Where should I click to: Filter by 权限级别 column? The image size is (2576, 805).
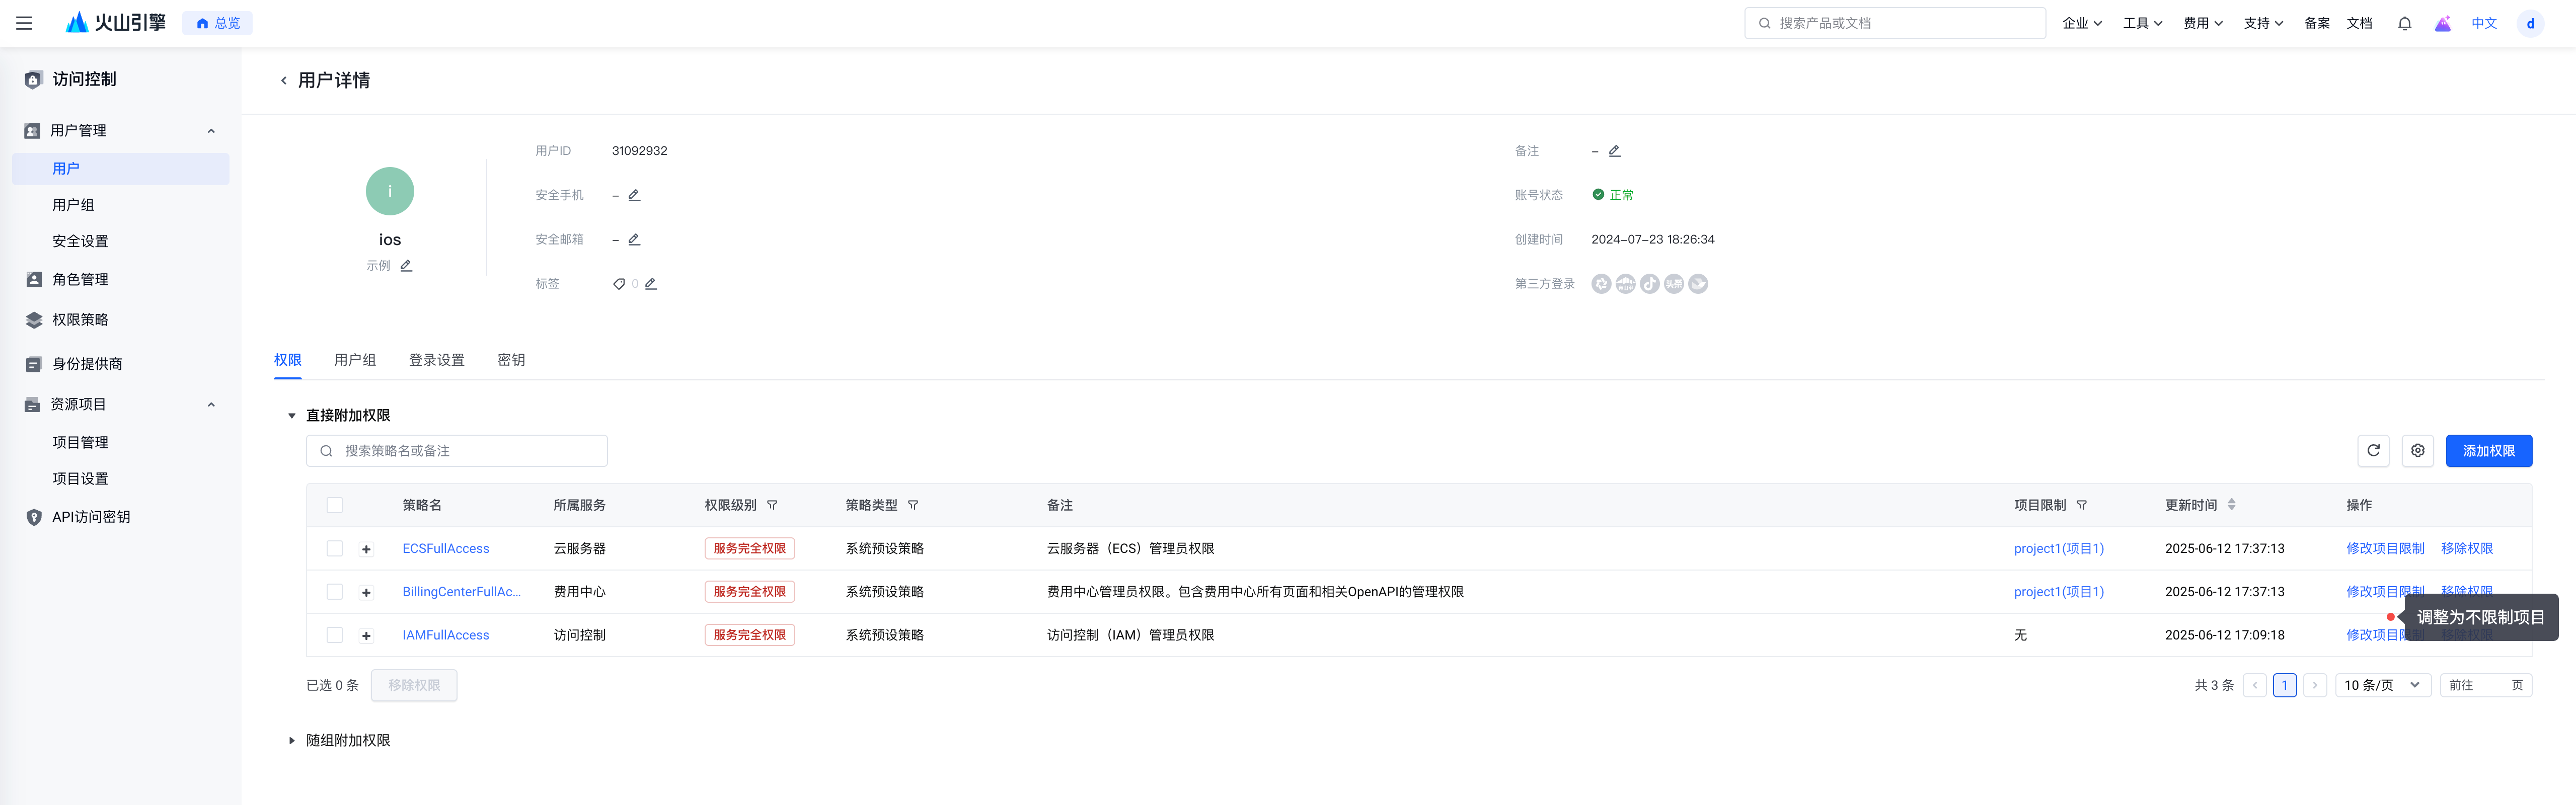772,505
